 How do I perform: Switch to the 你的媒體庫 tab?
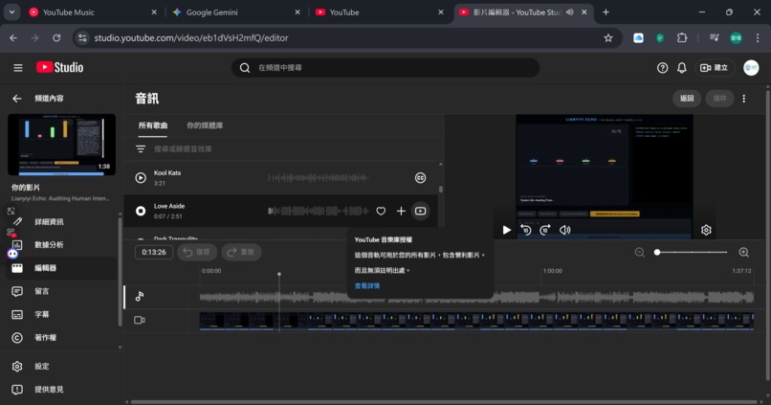205,125
